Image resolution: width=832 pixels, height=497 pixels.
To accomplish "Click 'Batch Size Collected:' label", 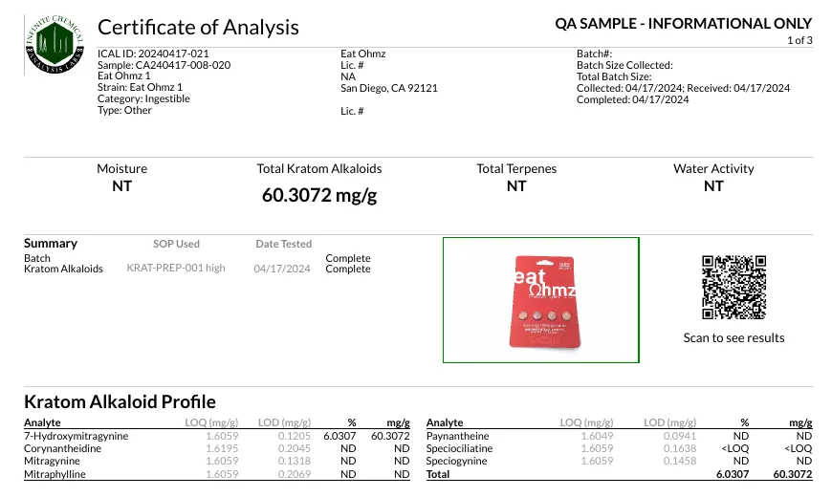I will click(x=624, y=65).
